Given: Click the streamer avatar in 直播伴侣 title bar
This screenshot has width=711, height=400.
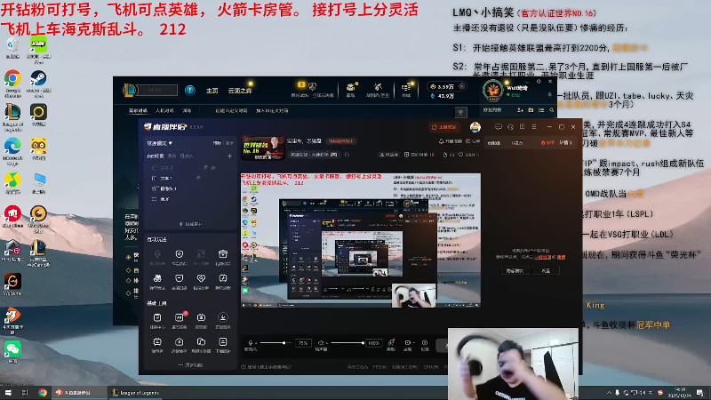Looking at the screenshot, I should coord(475,127).
